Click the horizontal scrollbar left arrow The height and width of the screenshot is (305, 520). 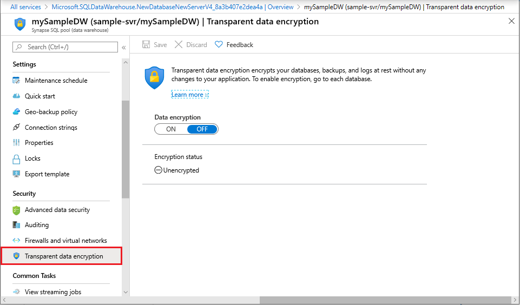(x=4, y=300)
